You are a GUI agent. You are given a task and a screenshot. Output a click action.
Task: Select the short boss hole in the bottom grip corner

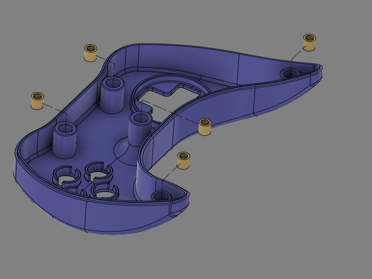click(x=161, y=196)
